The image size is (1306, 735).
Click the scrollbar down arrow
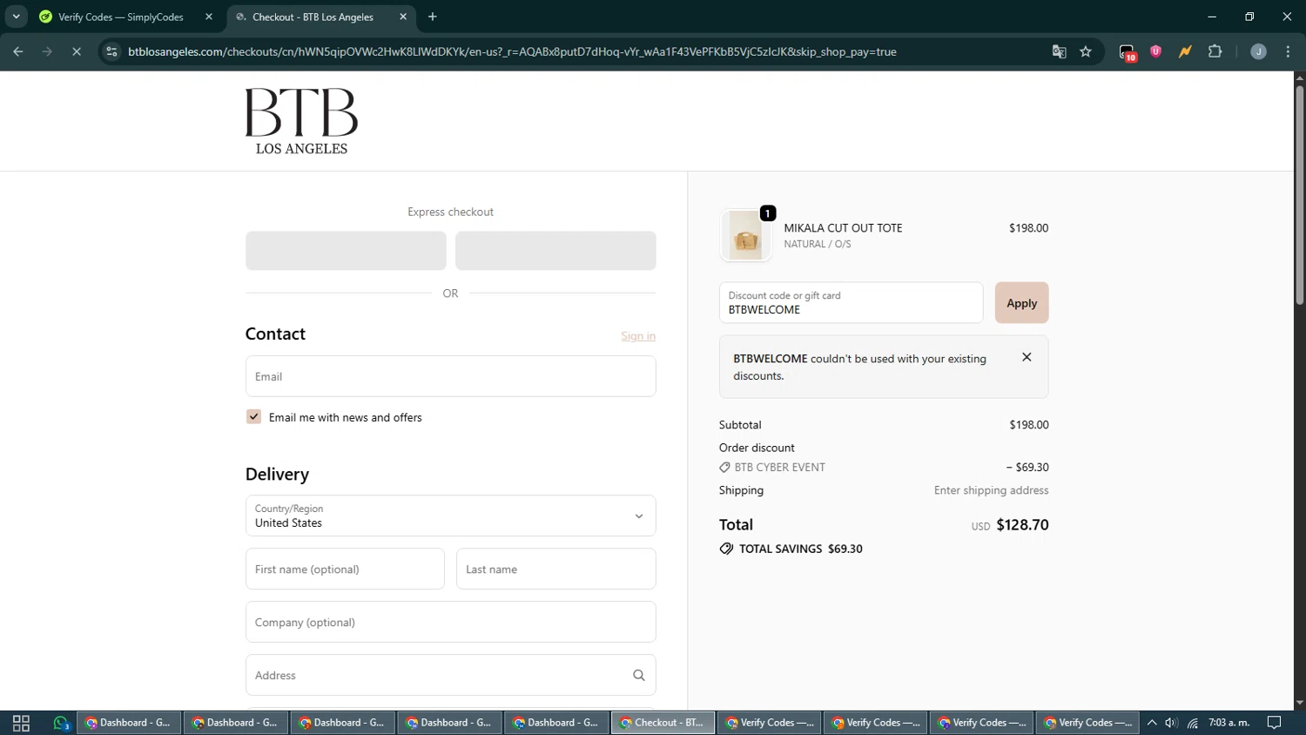1299,703
